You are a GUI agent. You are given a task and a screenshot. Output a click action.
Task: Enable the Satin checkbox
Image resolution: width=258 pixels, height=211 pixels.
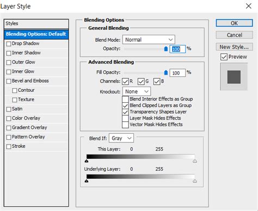click(x=9, y=109)
